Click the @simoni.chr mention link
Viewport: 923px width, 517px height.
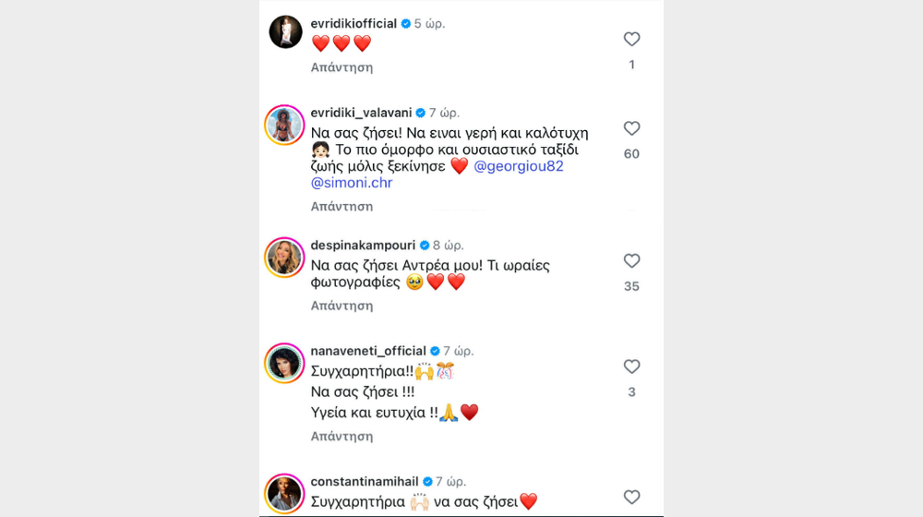[352, 183]
